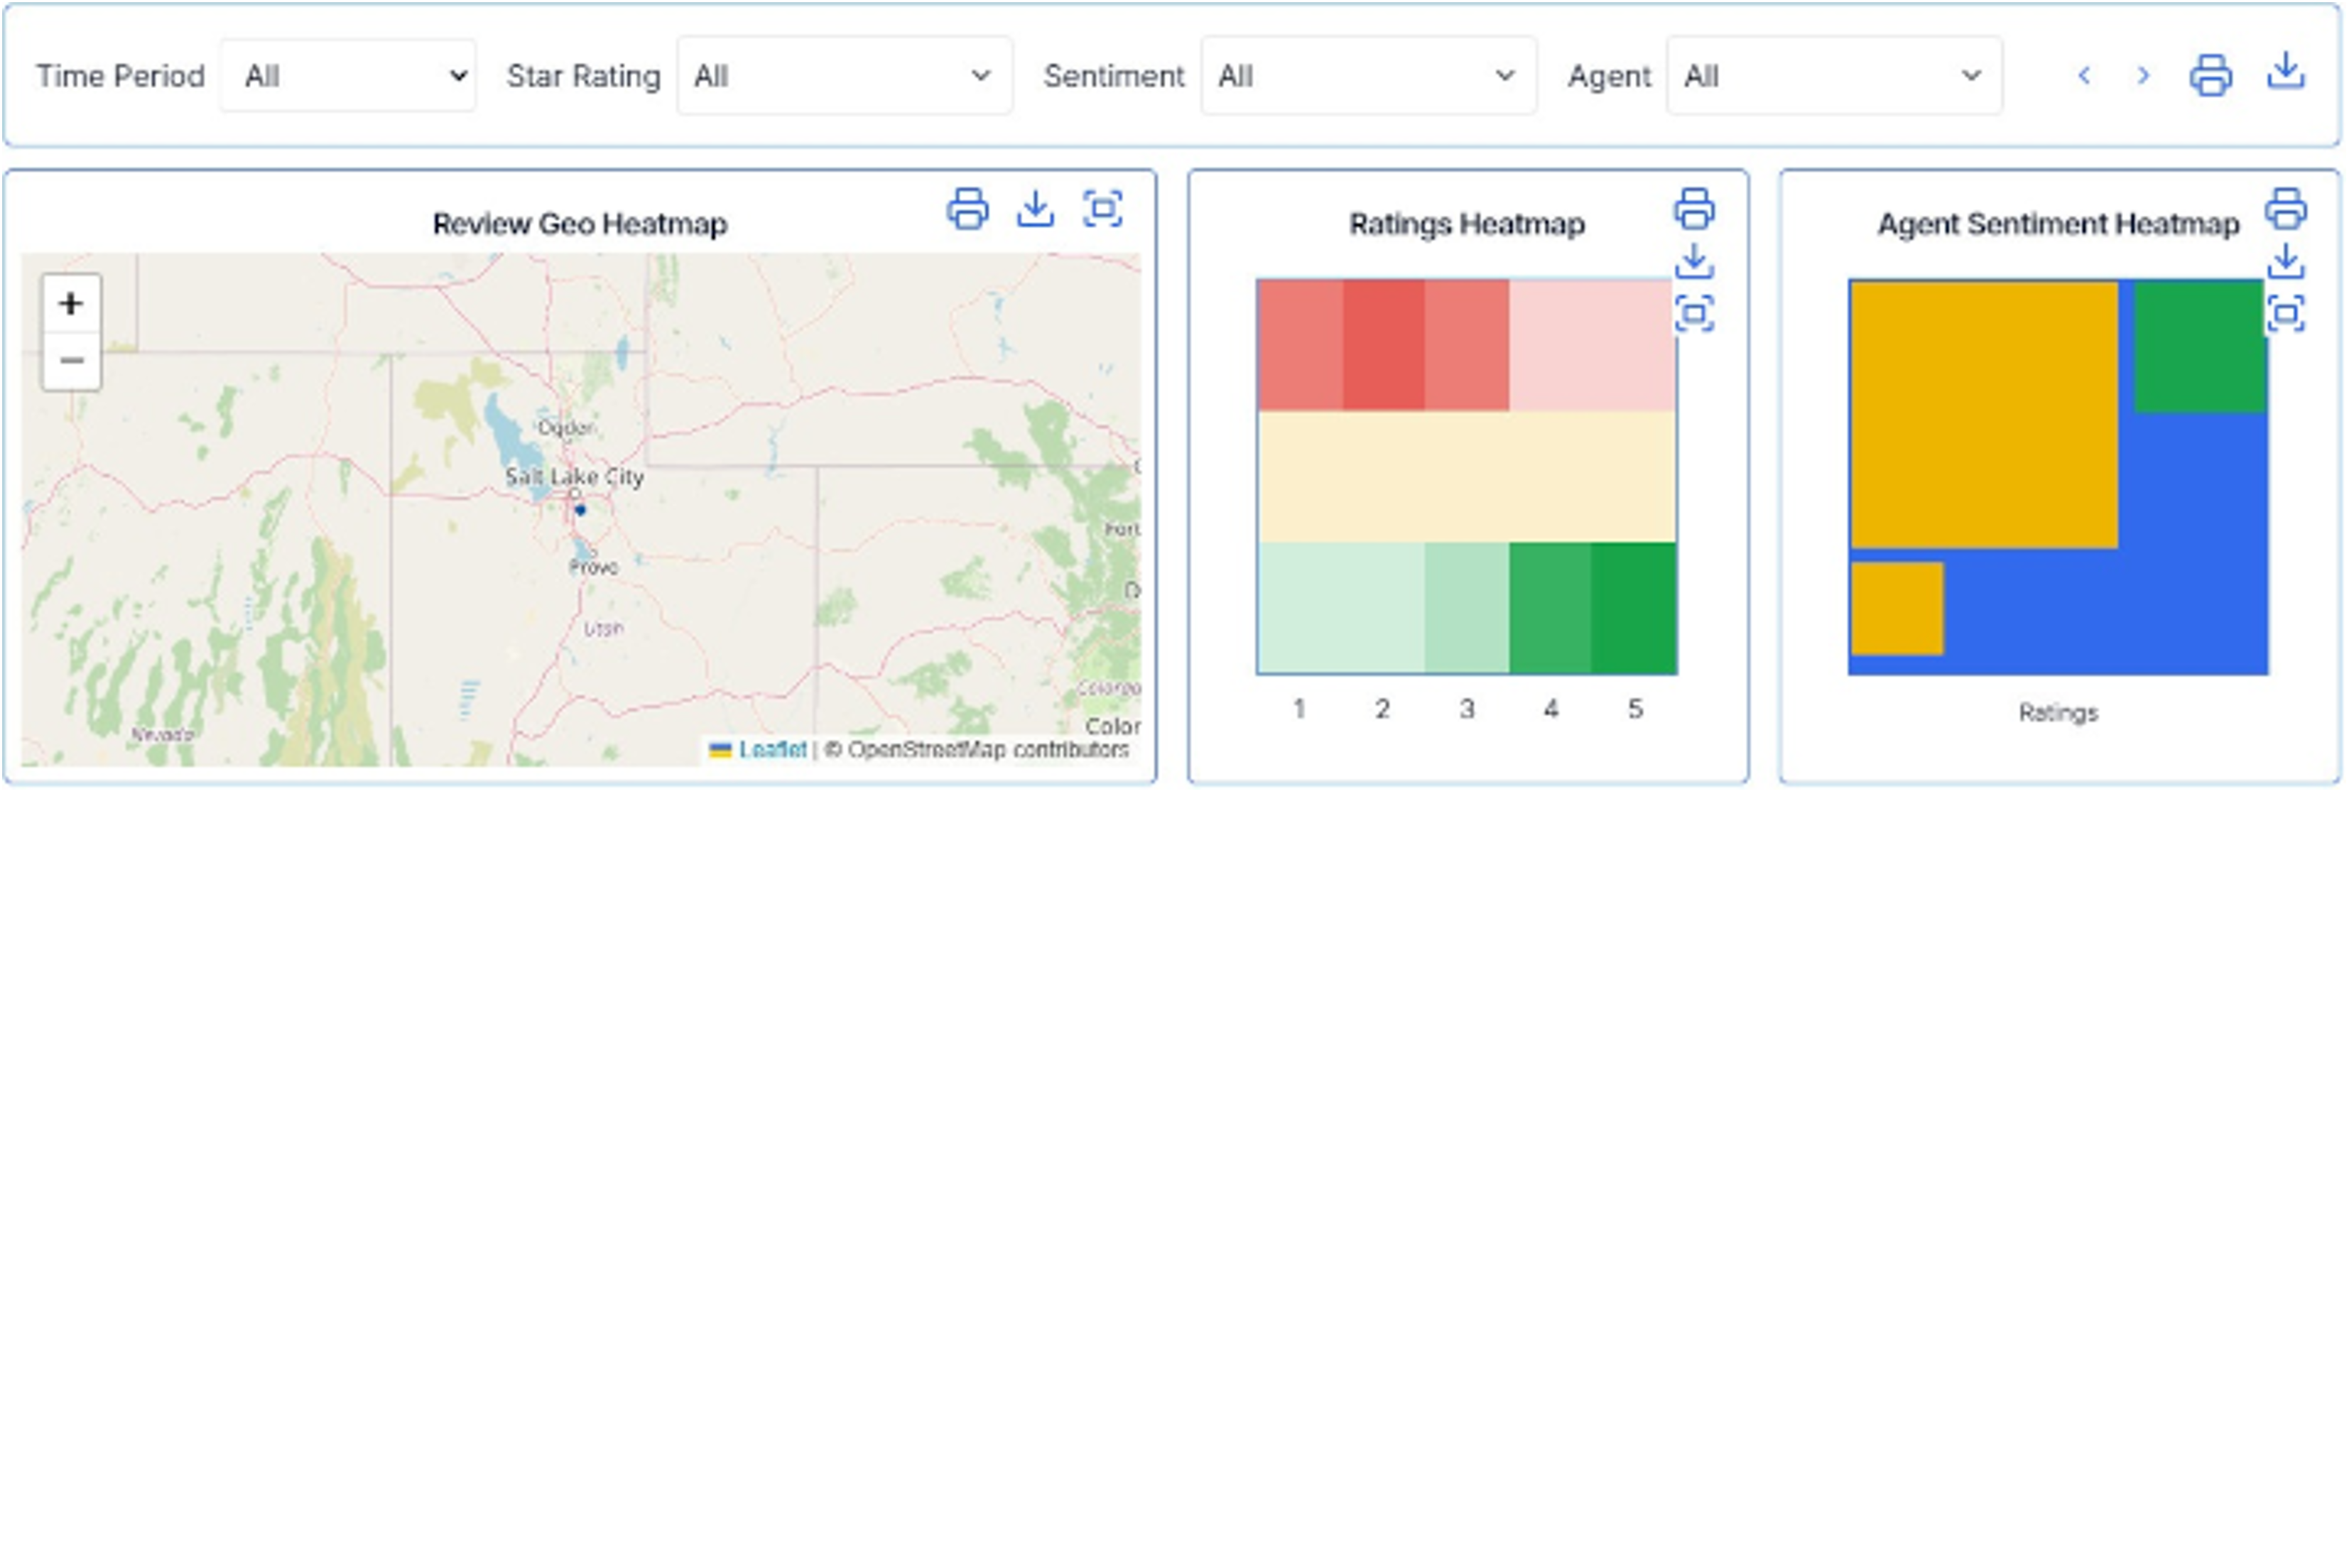
Task: Go to next page arrow
Action: tap(2142, 76)
